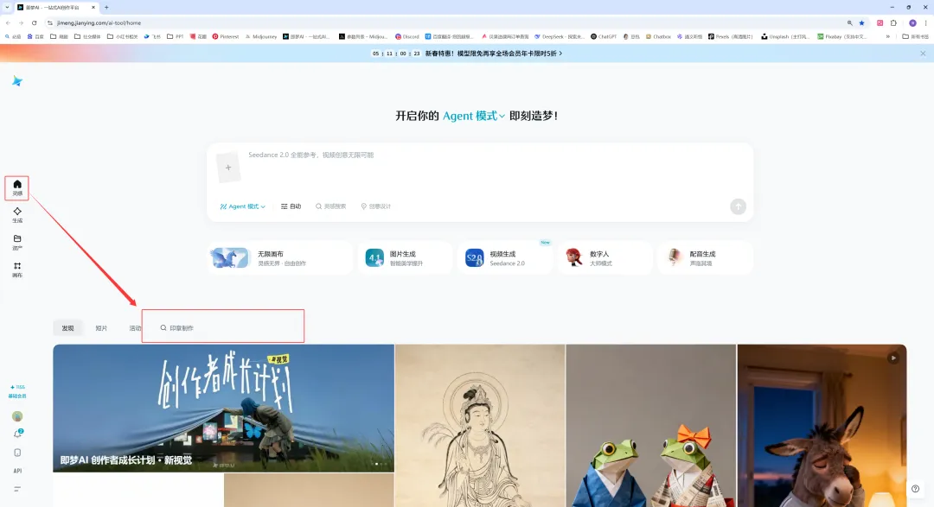Viewport: 934px width, 507px height.
Task: Open the browser extensions puzzle icon
Action: pyautogui.click(x=893, y=22)
